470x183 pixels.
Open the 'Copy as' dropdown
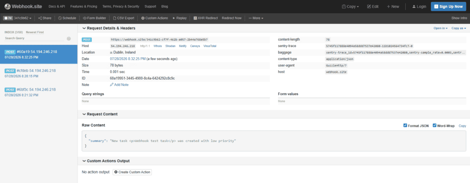(459, 28)
